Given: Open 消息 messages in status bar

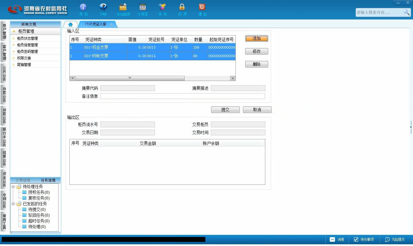Looking at the screenshot, I should click(337, 239).
